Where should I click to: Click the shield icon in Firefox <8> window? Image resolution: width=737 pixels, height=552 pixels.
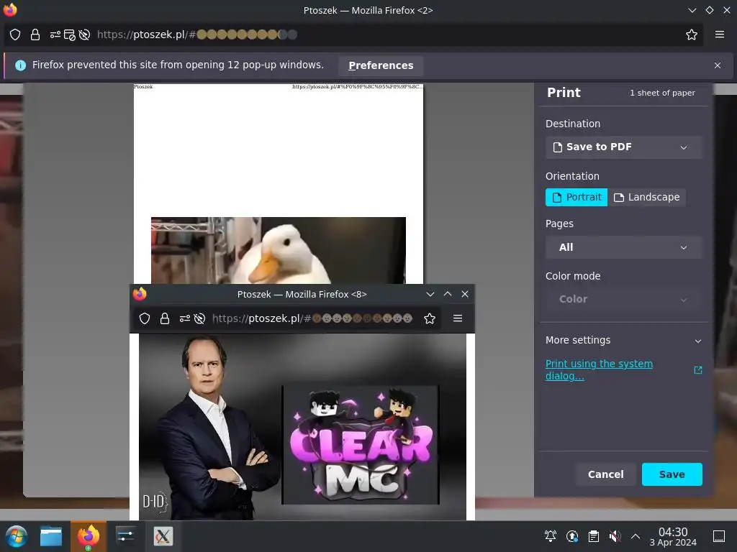tap(145, 318)
